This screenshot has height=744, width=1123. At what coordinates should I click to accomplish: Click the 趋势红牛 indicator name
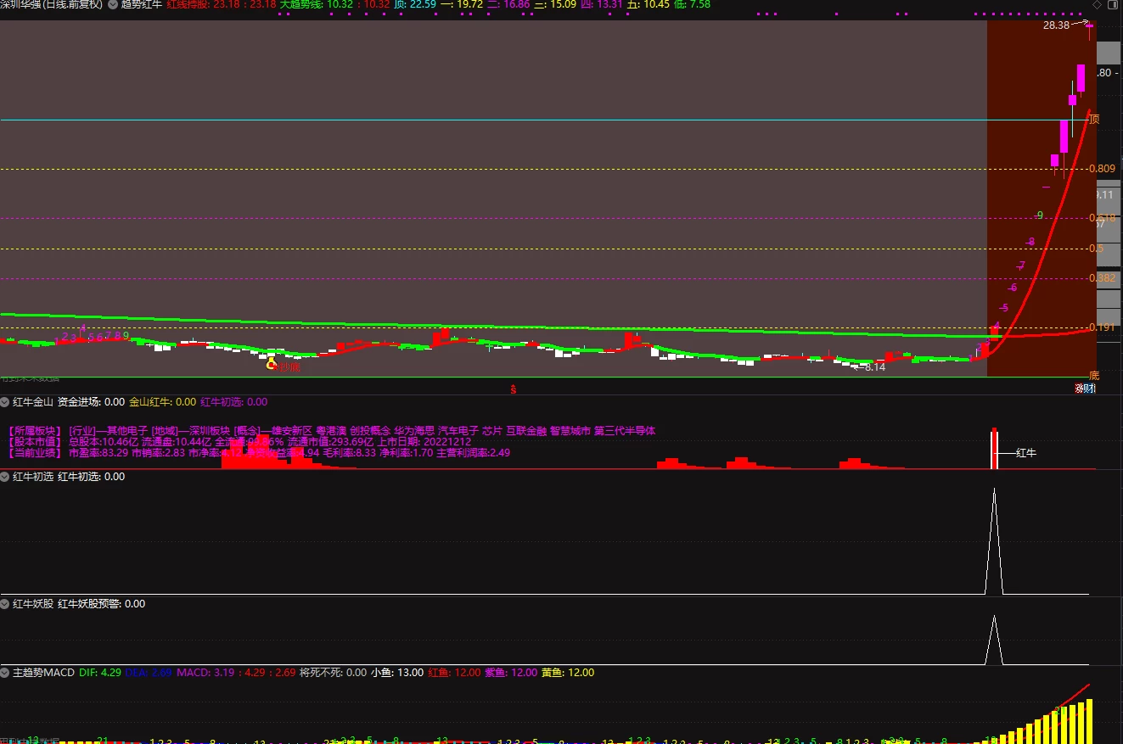coord(141,4)
